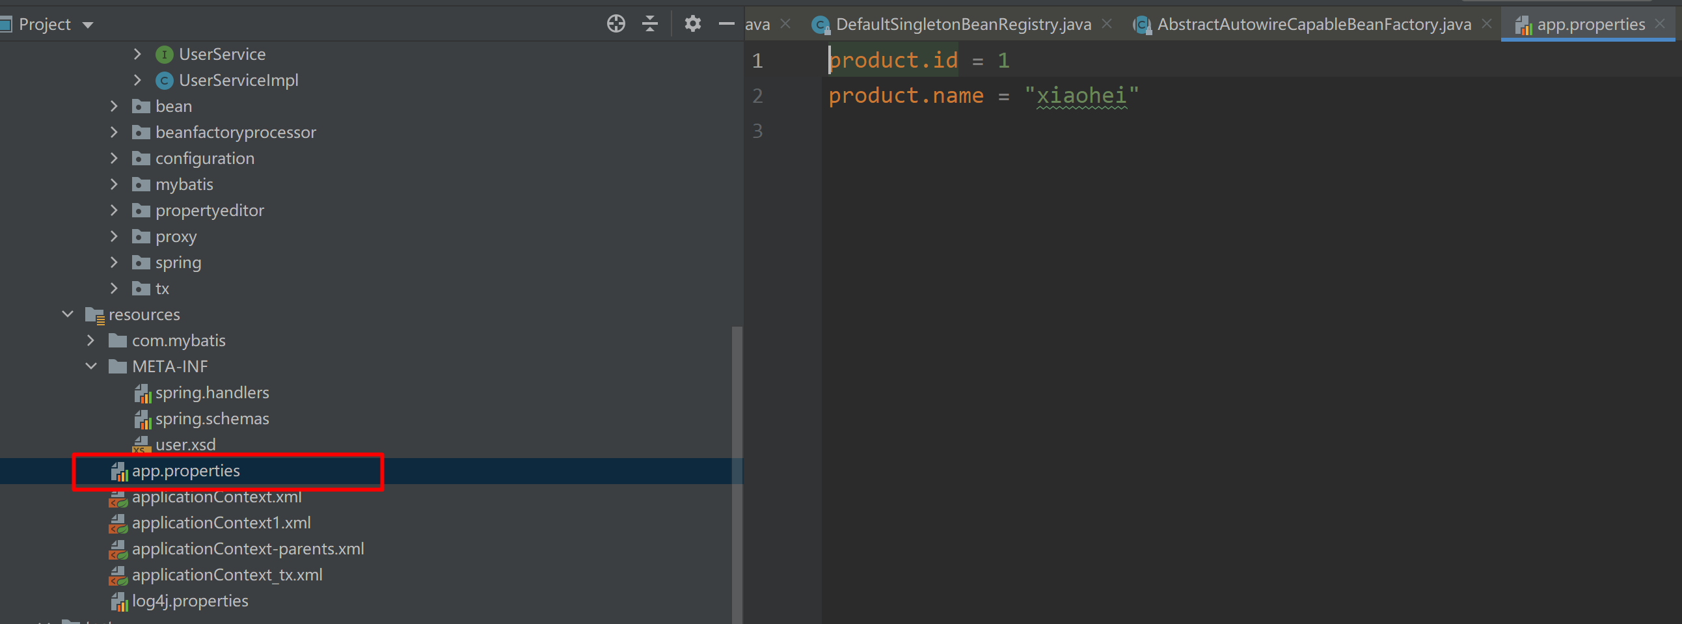Image resolution: width=1682 pixels, height=624 pixels.
Task: Expand the bean package
Action: pos(114,107)
